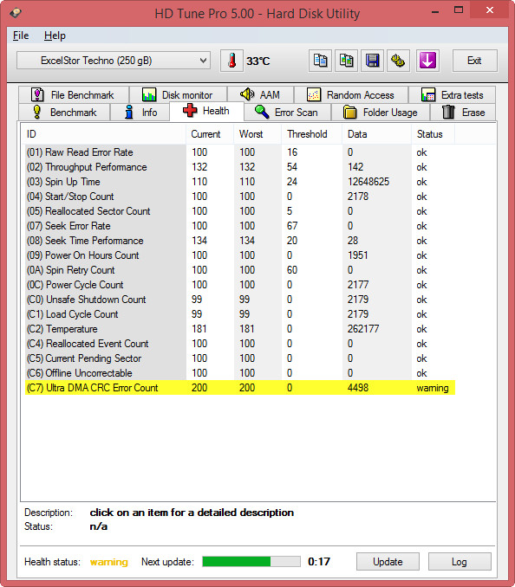
Task: Click the Update button
Action: pyautogui.click(x=388, y=562)
